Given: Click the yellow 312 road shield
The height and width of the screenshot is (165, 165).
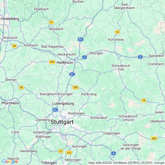Looking at the screenshot, I should 69,152.
